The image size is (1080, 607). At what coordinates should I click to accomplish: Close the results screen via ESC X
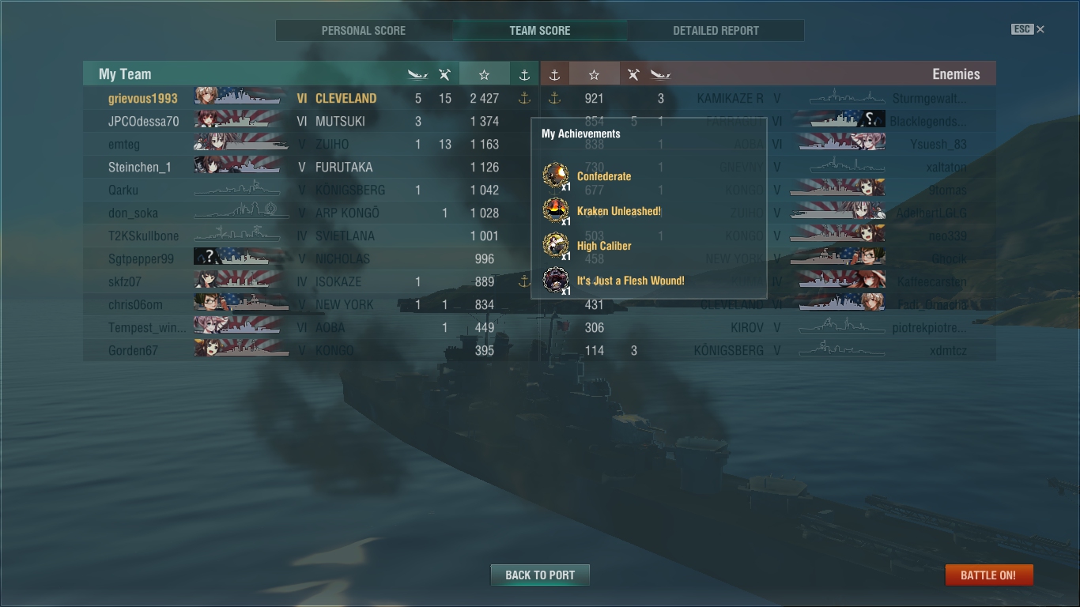point(1028,29)
